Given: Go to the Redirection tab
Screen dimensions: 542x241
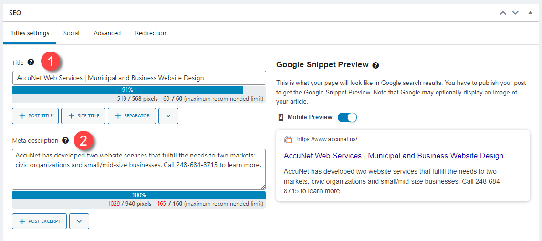Looking at the screenshot, I should (x=151, y=33).
